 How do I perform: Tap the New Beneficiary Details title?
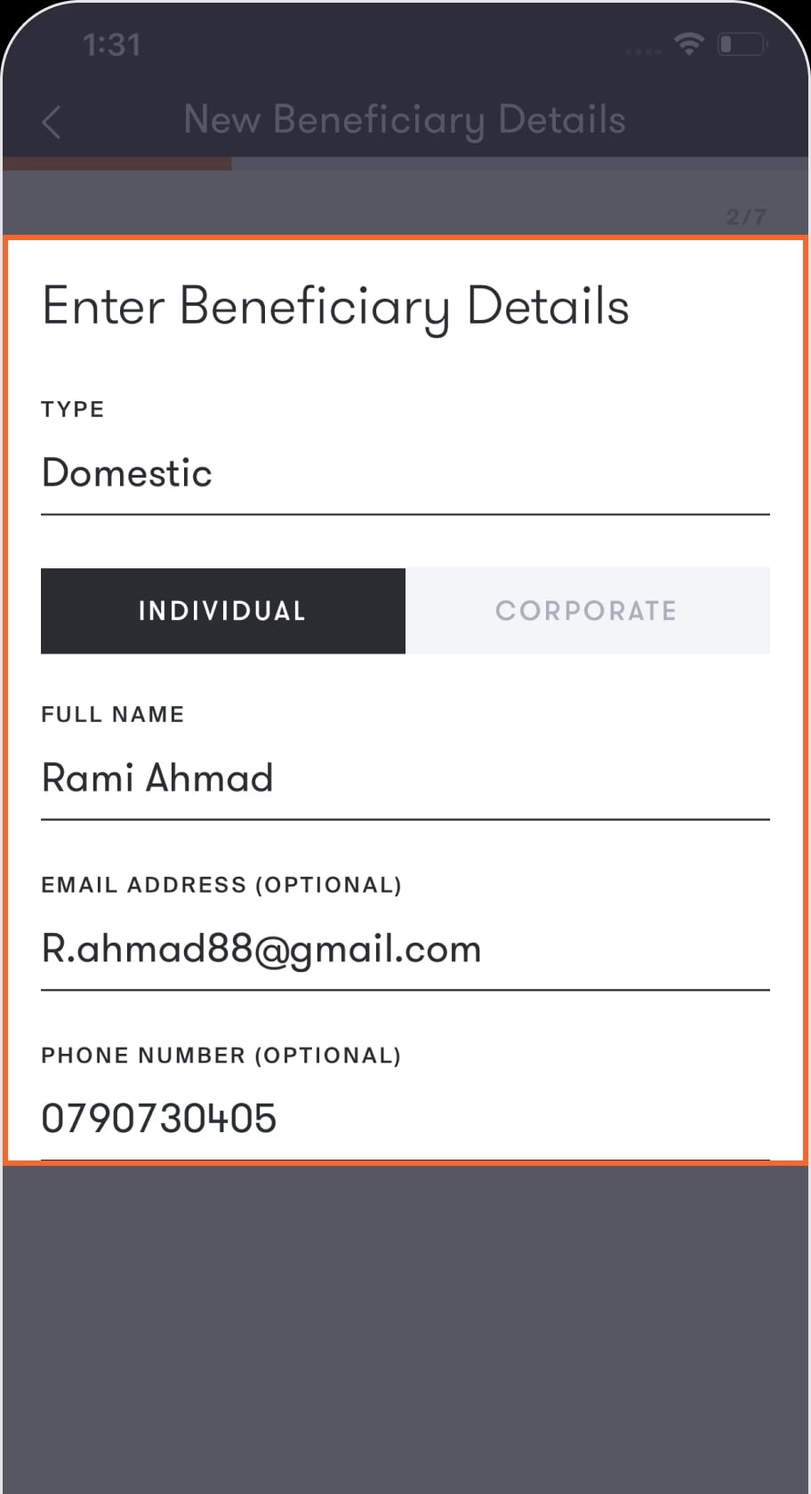tap(405, 120)
